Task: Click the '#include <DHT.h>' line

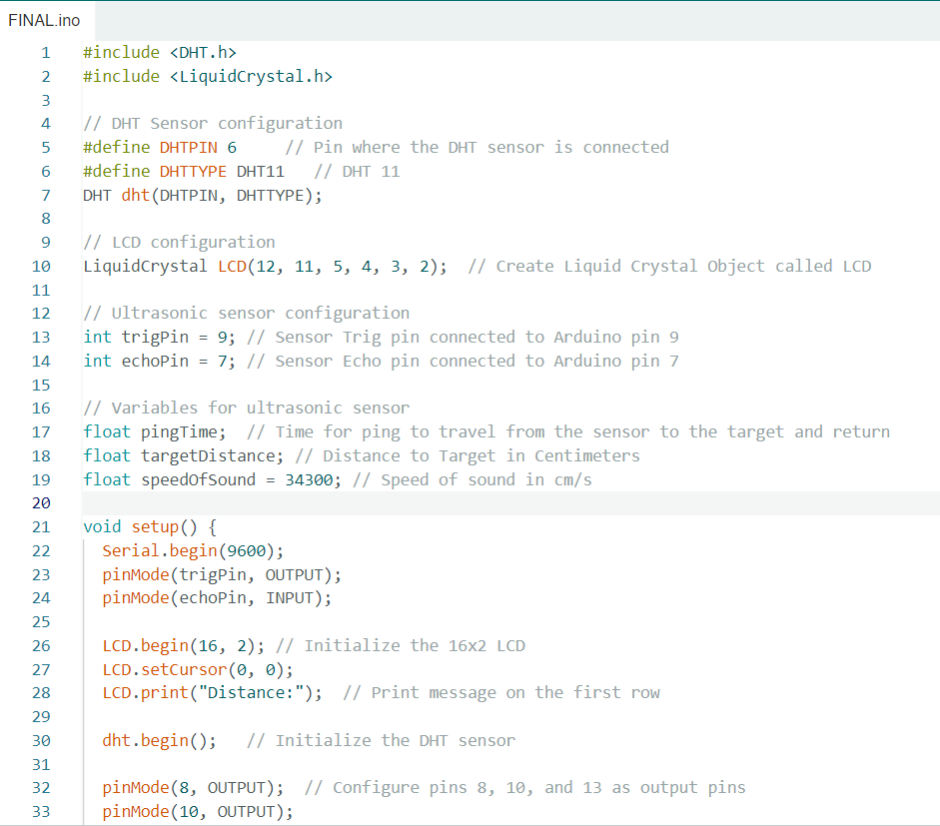Action: [160, 53]
